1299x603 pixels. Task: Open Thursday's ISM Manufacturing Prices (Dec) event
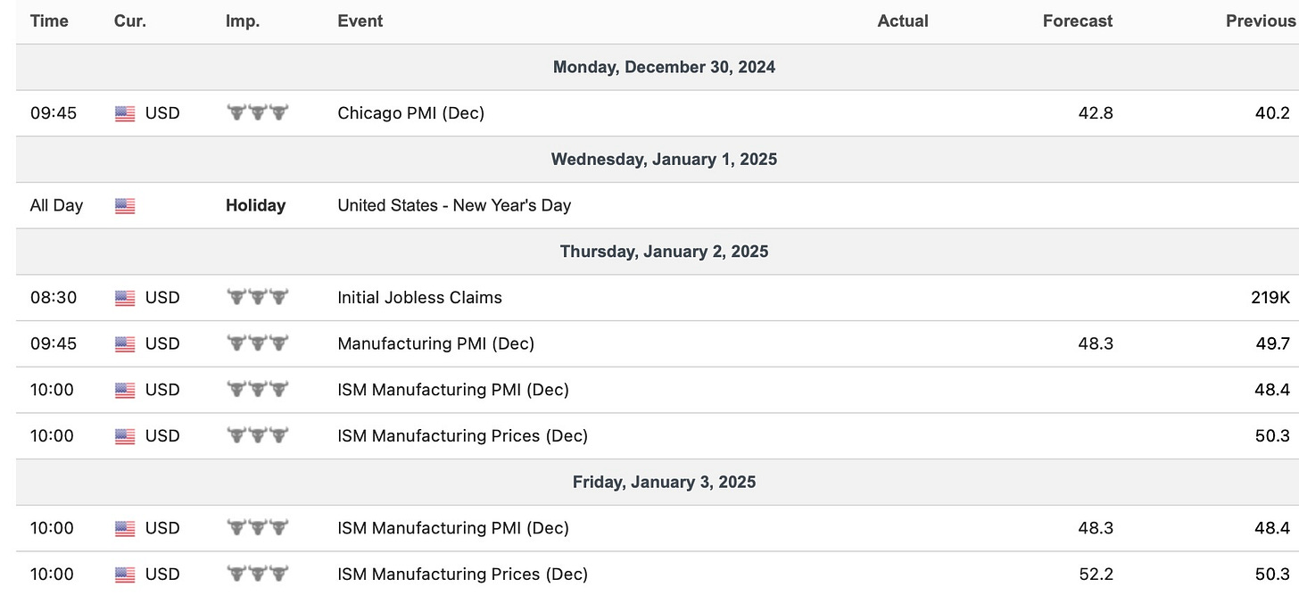[x=462, y=436]
